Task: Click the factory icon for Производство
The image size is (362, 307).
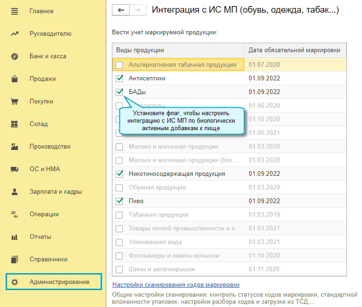Action: click(15, 146)
